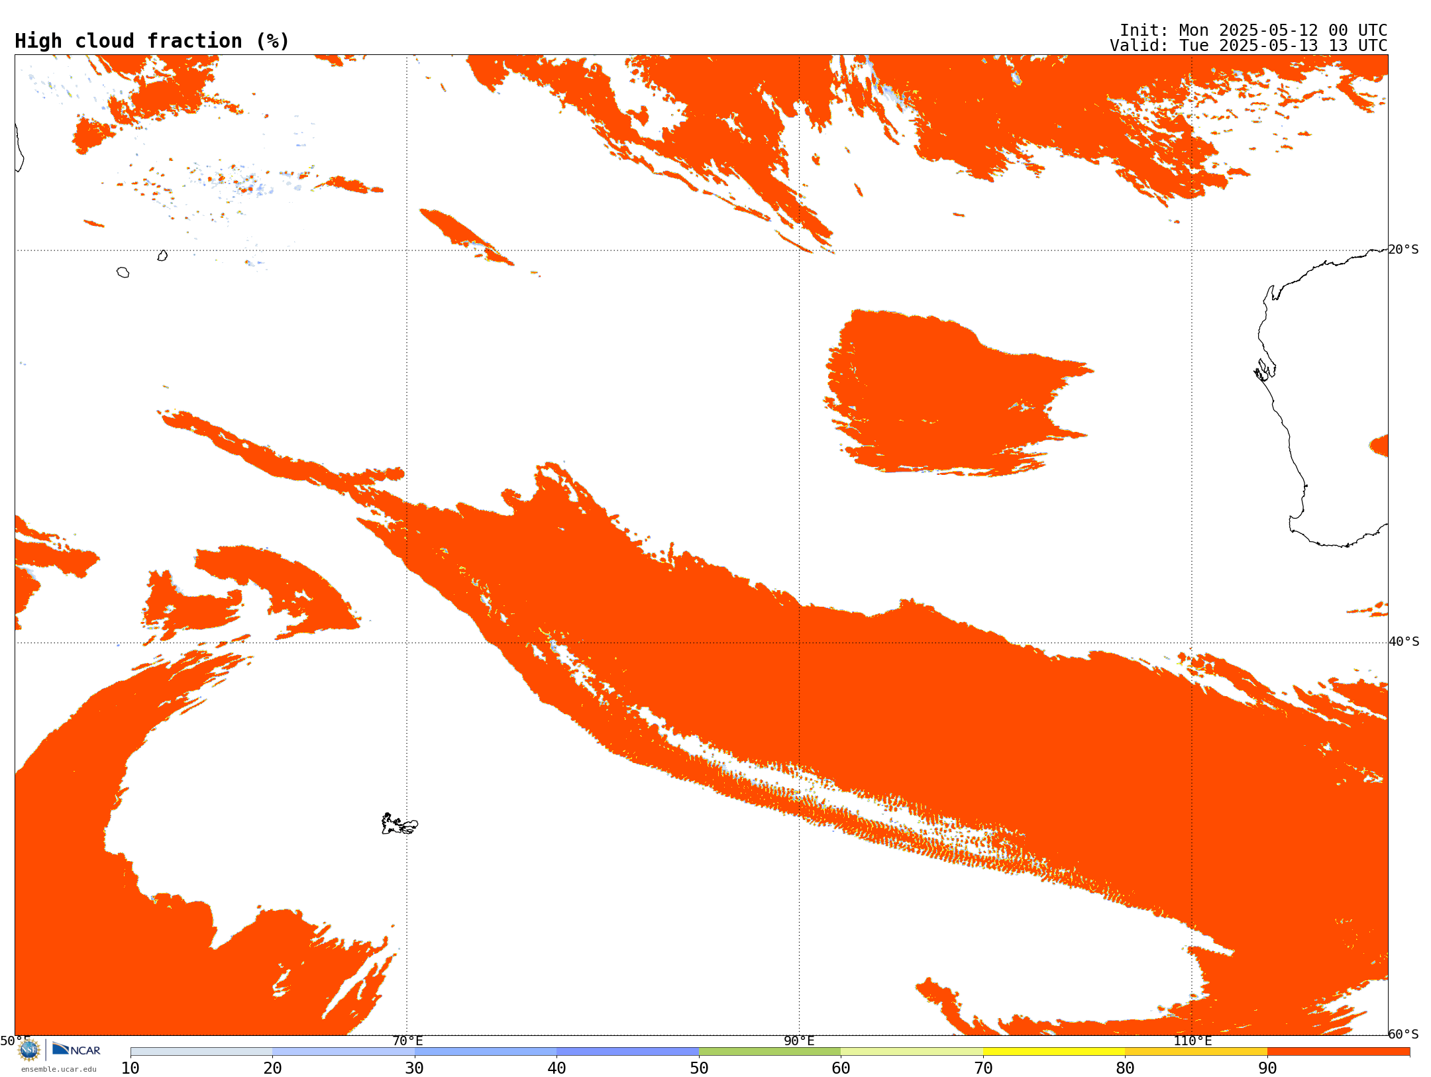Click the 50°E longitude label
Screen dimensions: 1431x1077
15,1041
